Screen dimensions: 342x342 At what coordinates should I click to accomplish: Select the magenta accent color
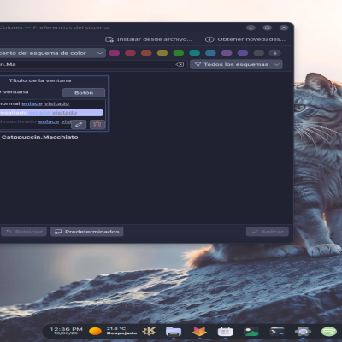(115, 53)
